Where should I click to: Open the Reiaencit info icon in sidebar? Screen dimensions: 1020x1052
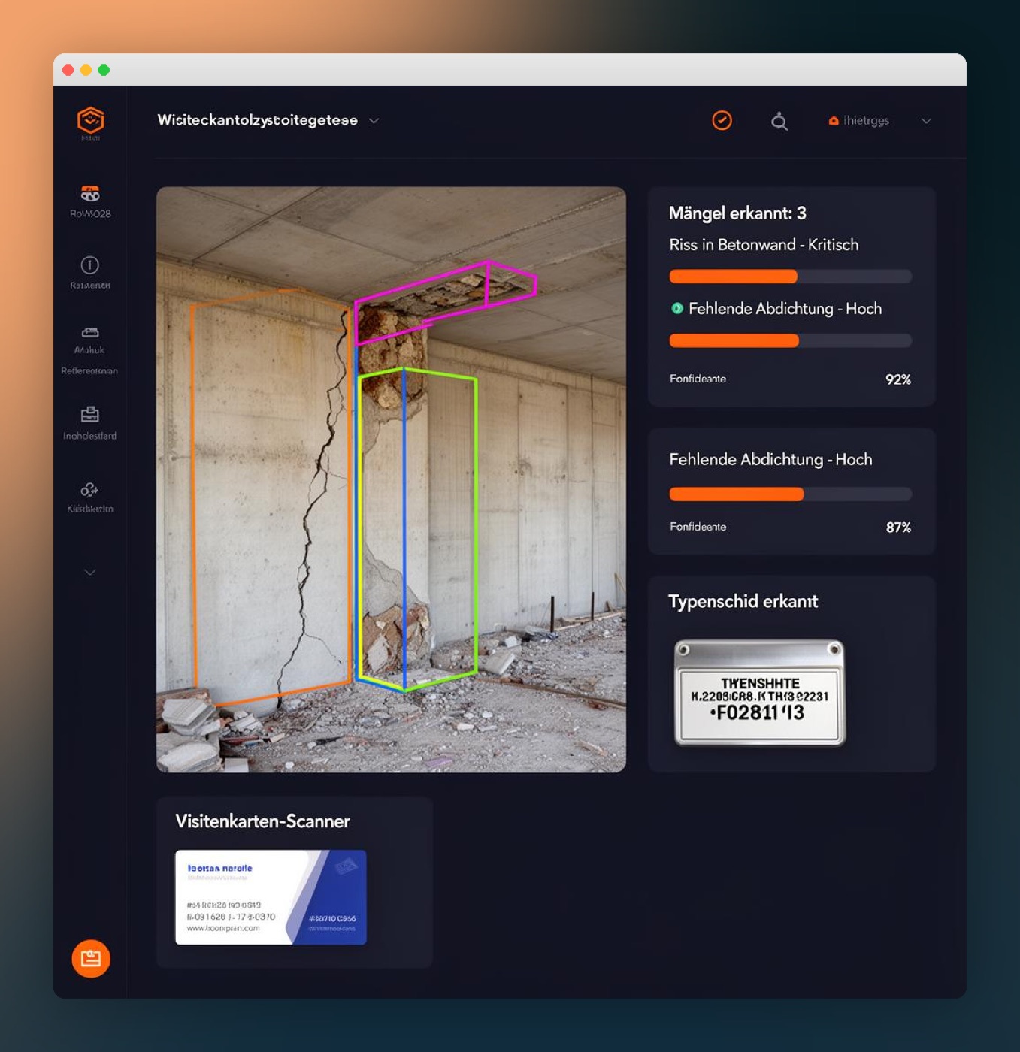90,265
